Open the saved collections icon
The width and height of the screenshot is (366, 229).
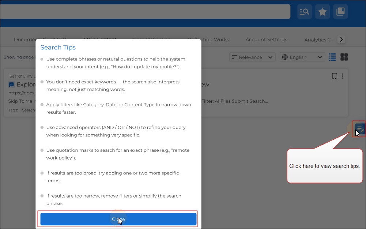coord(340,12)
